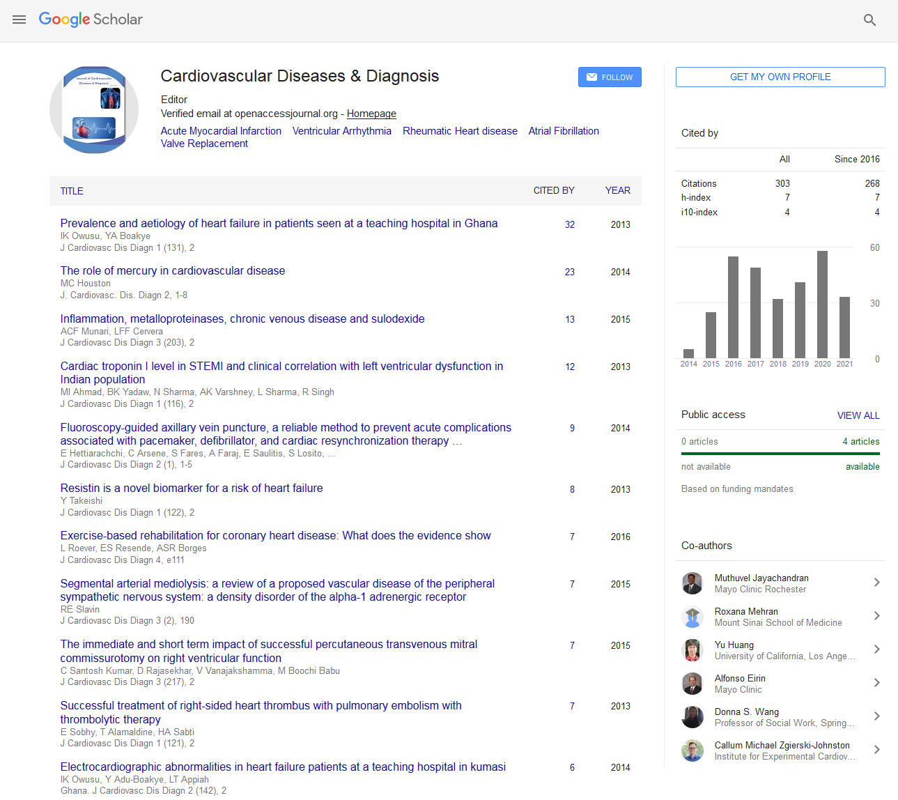The image size is (898, 800).
Task: Click Yu Huang's profile picture
Action: tap(692, 650)
